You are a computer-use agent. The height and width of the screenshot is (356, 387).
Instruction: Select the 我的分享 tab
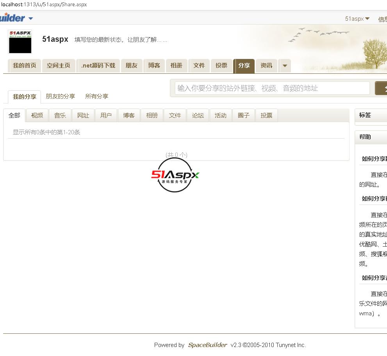click(x=25, y=97)
